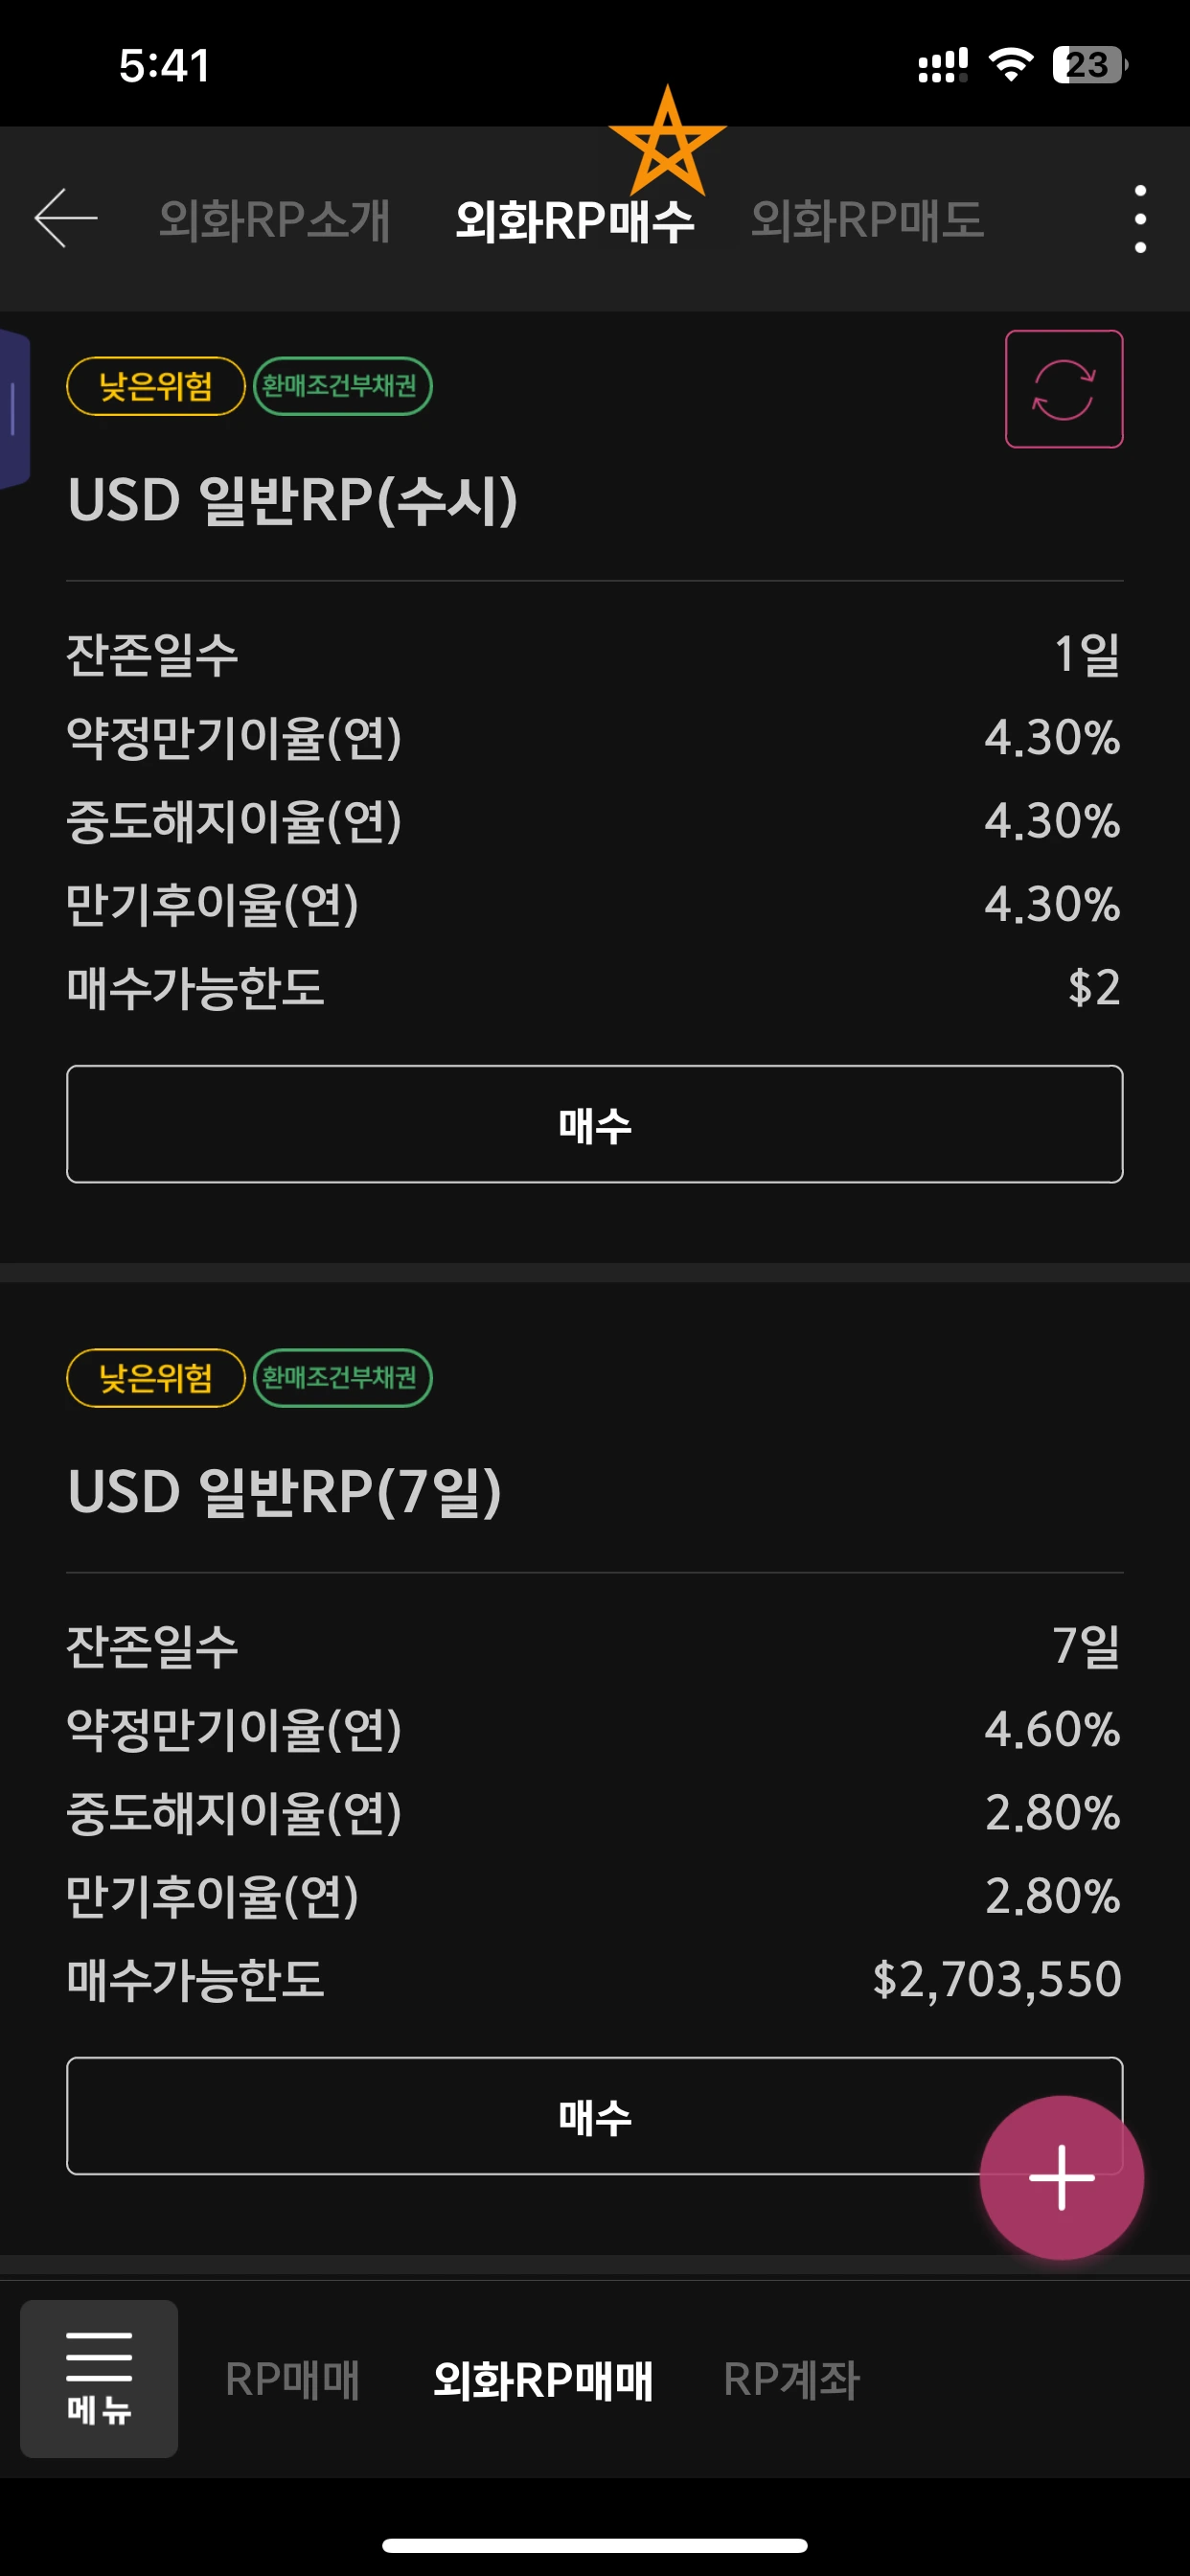Open the three-dot overflow menu
The image size is (1190, 2576).
click(1140, 219)
